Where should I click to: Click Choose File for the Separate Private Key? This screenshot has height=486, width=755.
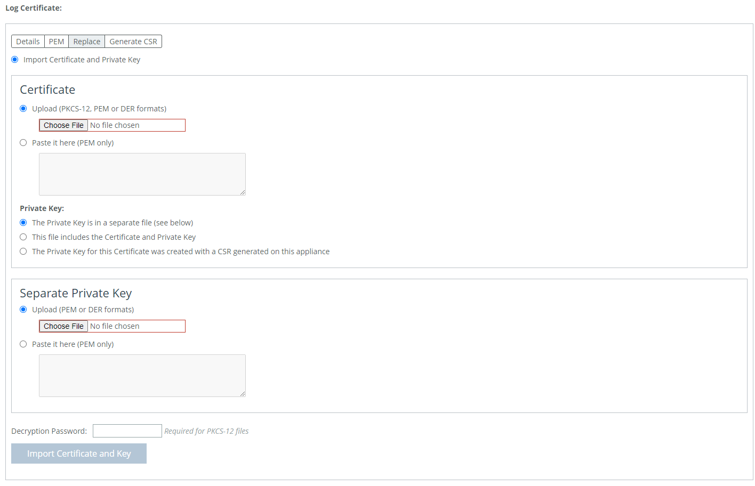[x=63, y=326]
